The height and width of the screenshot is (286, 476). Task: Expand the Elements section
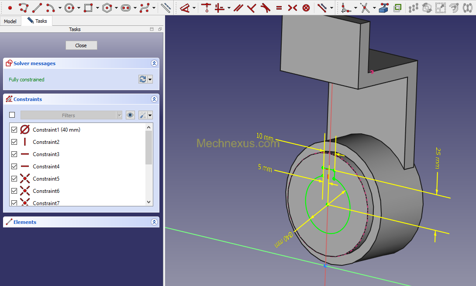154,222
